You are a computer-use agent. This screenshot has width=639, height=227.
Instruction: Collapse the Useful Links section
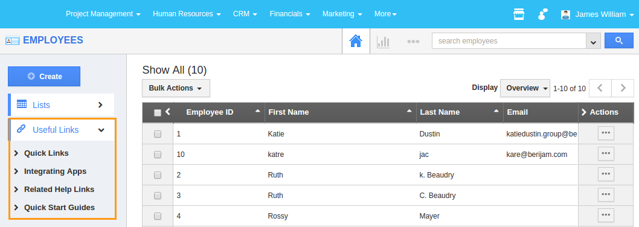[101, 130]
